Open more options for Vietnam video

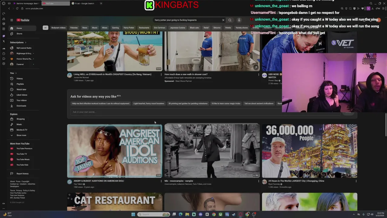[161, 74]
